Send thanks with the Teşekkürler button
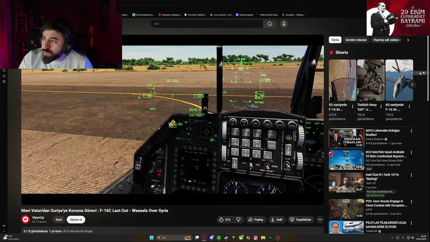 (301, 219)
